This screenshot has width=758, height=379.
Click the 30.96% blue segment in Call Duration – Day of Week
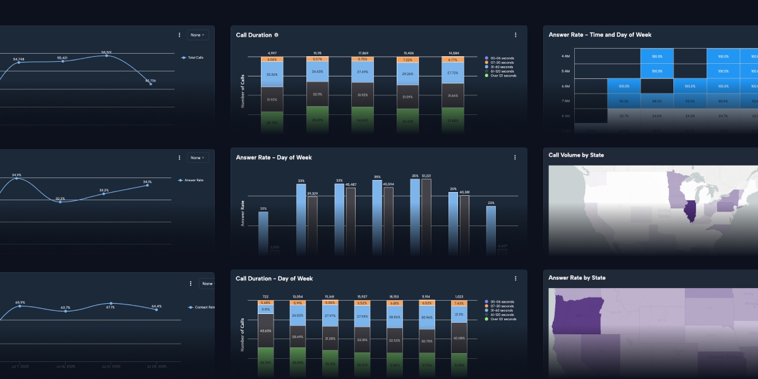[426, 317]
